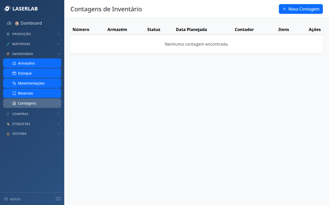Expand the PRODUÇÃO section
Viewport: 329px width, 205px height.
pyautogui.click(x=32, y=34)
